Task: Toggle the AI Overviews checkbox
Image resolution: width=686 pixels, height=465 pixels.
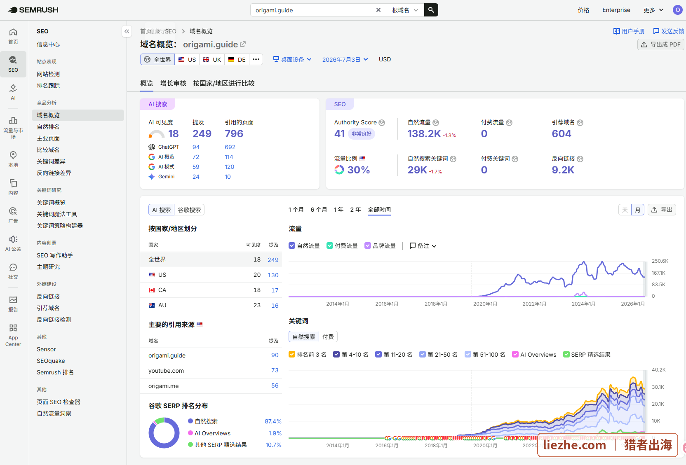Action: click(515, 354)
